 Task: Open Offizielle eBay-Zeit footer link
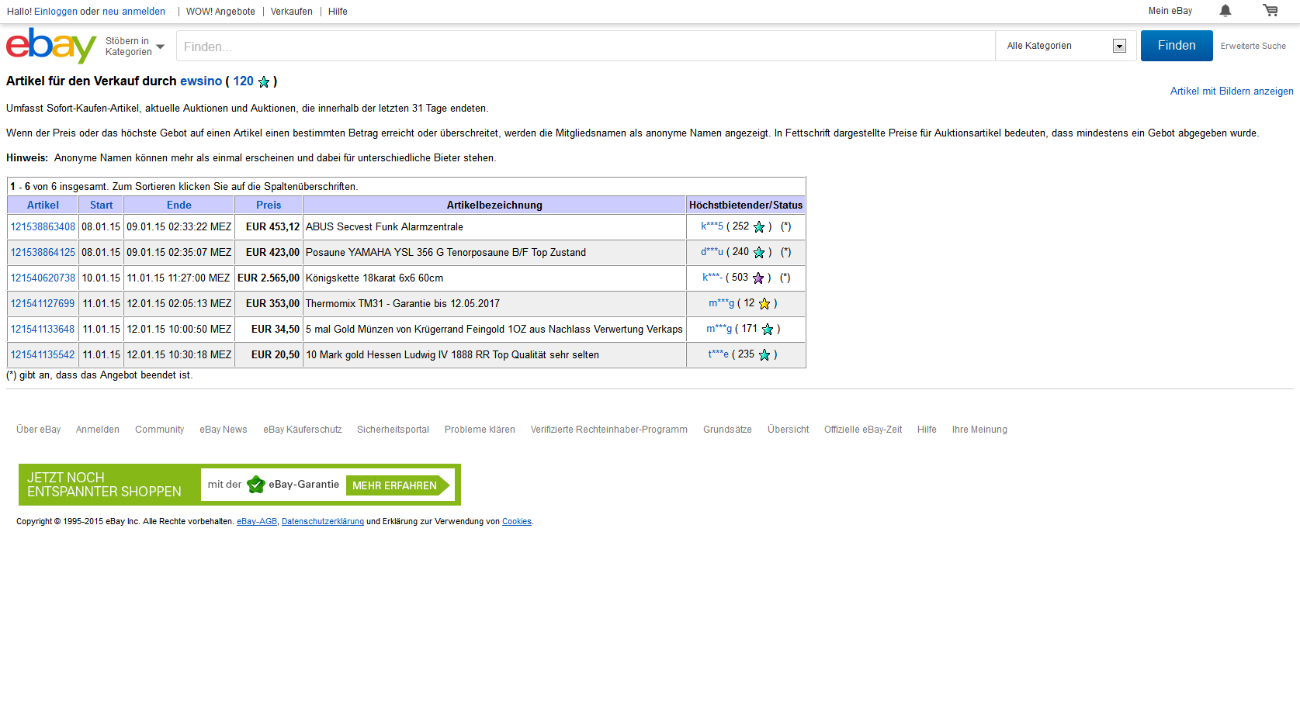pyautogui.click(x=863, y=430)
